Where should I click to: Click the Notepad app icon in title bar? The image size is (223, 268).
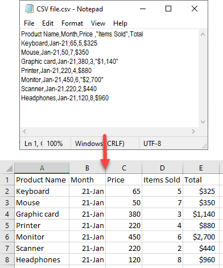pos(29,9)
